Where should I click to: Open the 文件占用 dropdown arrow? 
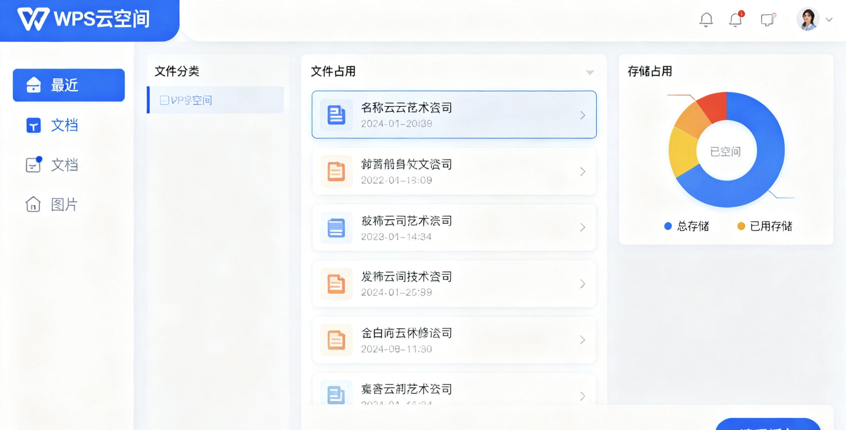589,72
